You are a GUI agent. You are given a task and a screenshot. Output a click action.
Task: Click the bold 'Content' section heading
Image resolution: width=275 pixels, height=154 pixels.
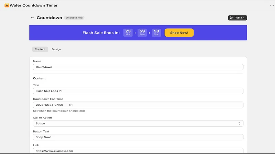coord(39,78)
